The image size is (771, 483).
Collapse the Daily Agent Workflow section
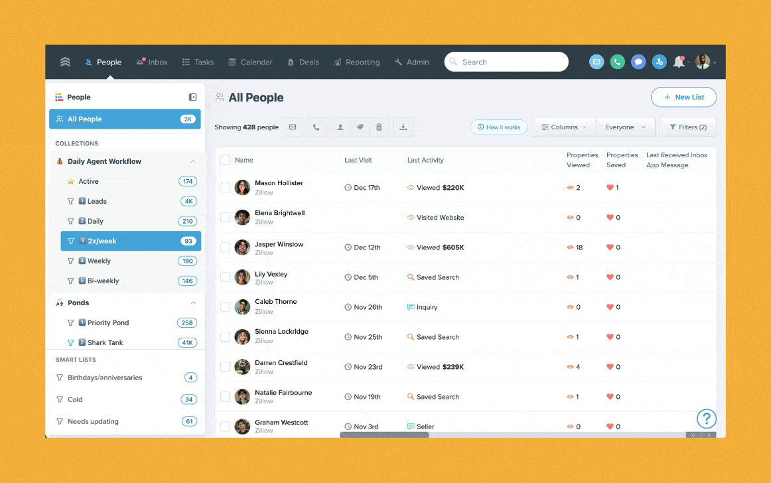193,161
